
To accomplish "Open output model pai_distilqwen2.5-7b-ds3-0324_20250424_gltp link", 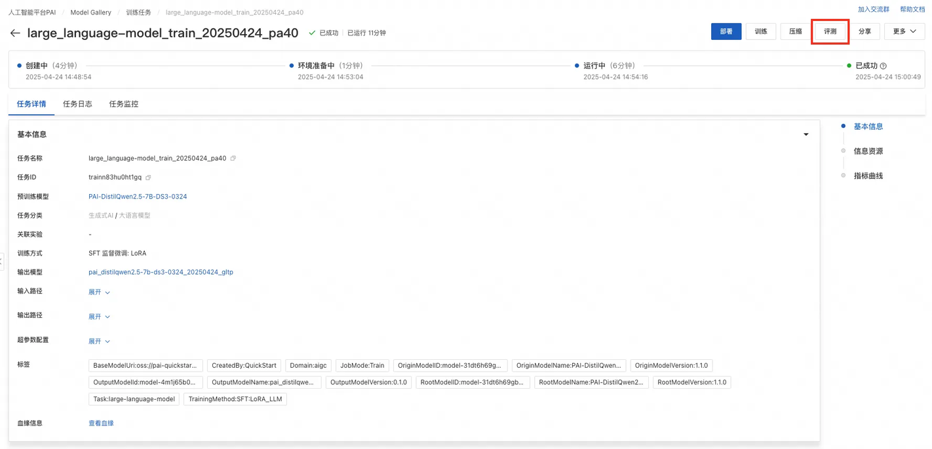I will click(x=161, y=272).
